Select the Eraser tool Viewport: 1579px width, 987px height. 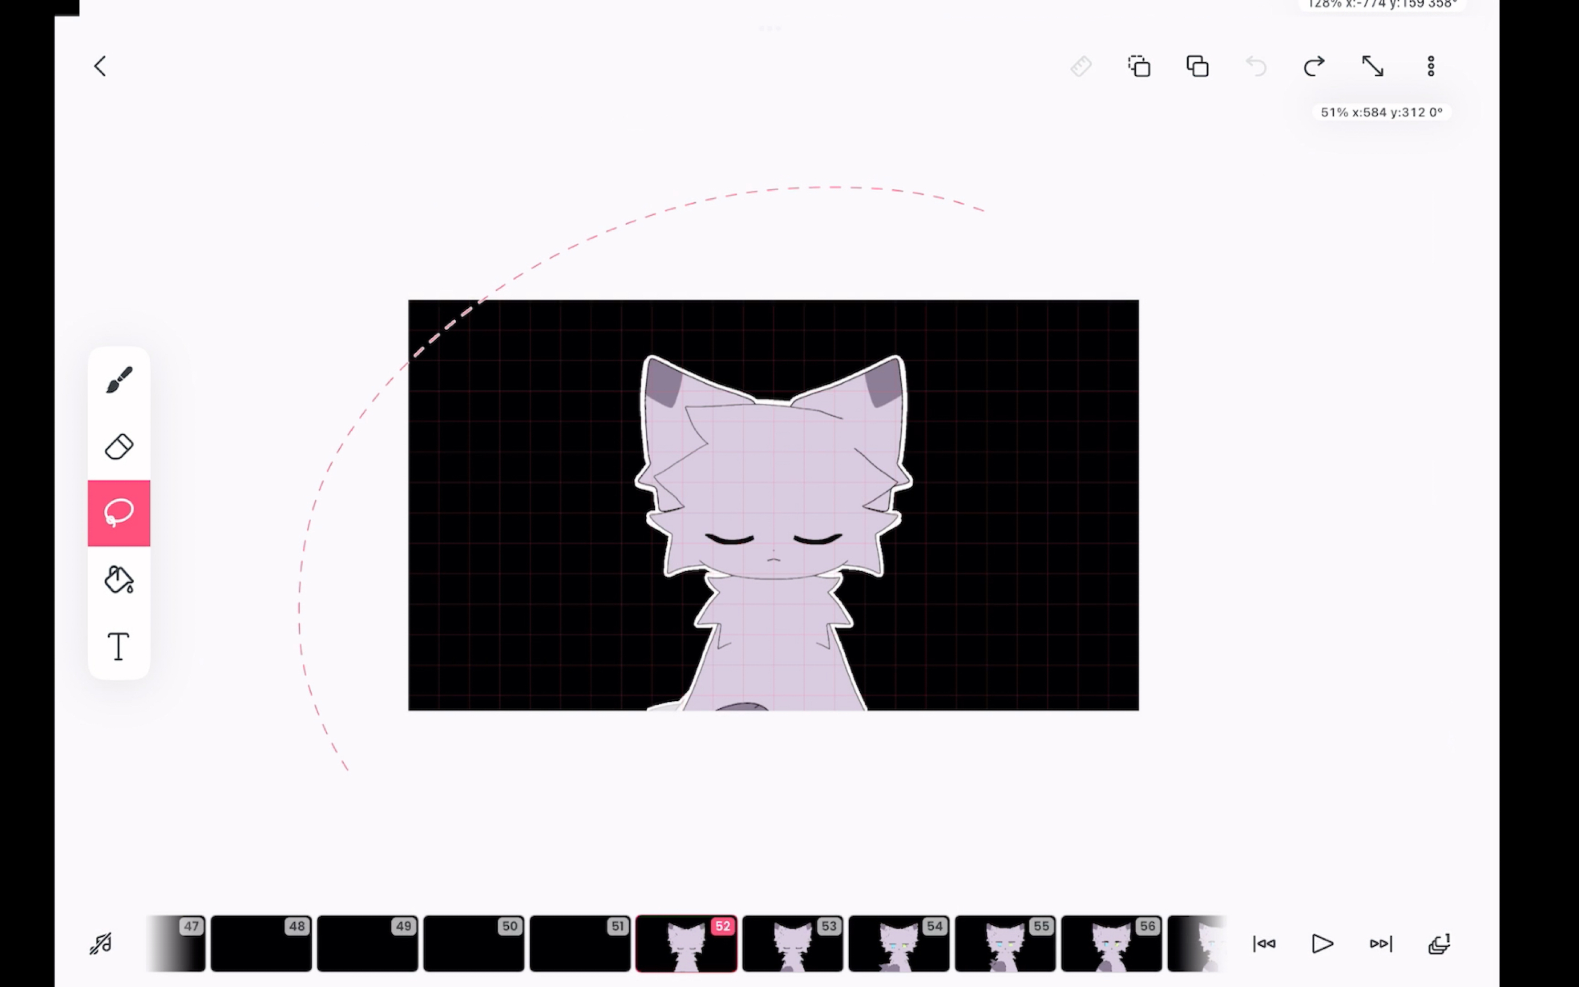point(119,447)
